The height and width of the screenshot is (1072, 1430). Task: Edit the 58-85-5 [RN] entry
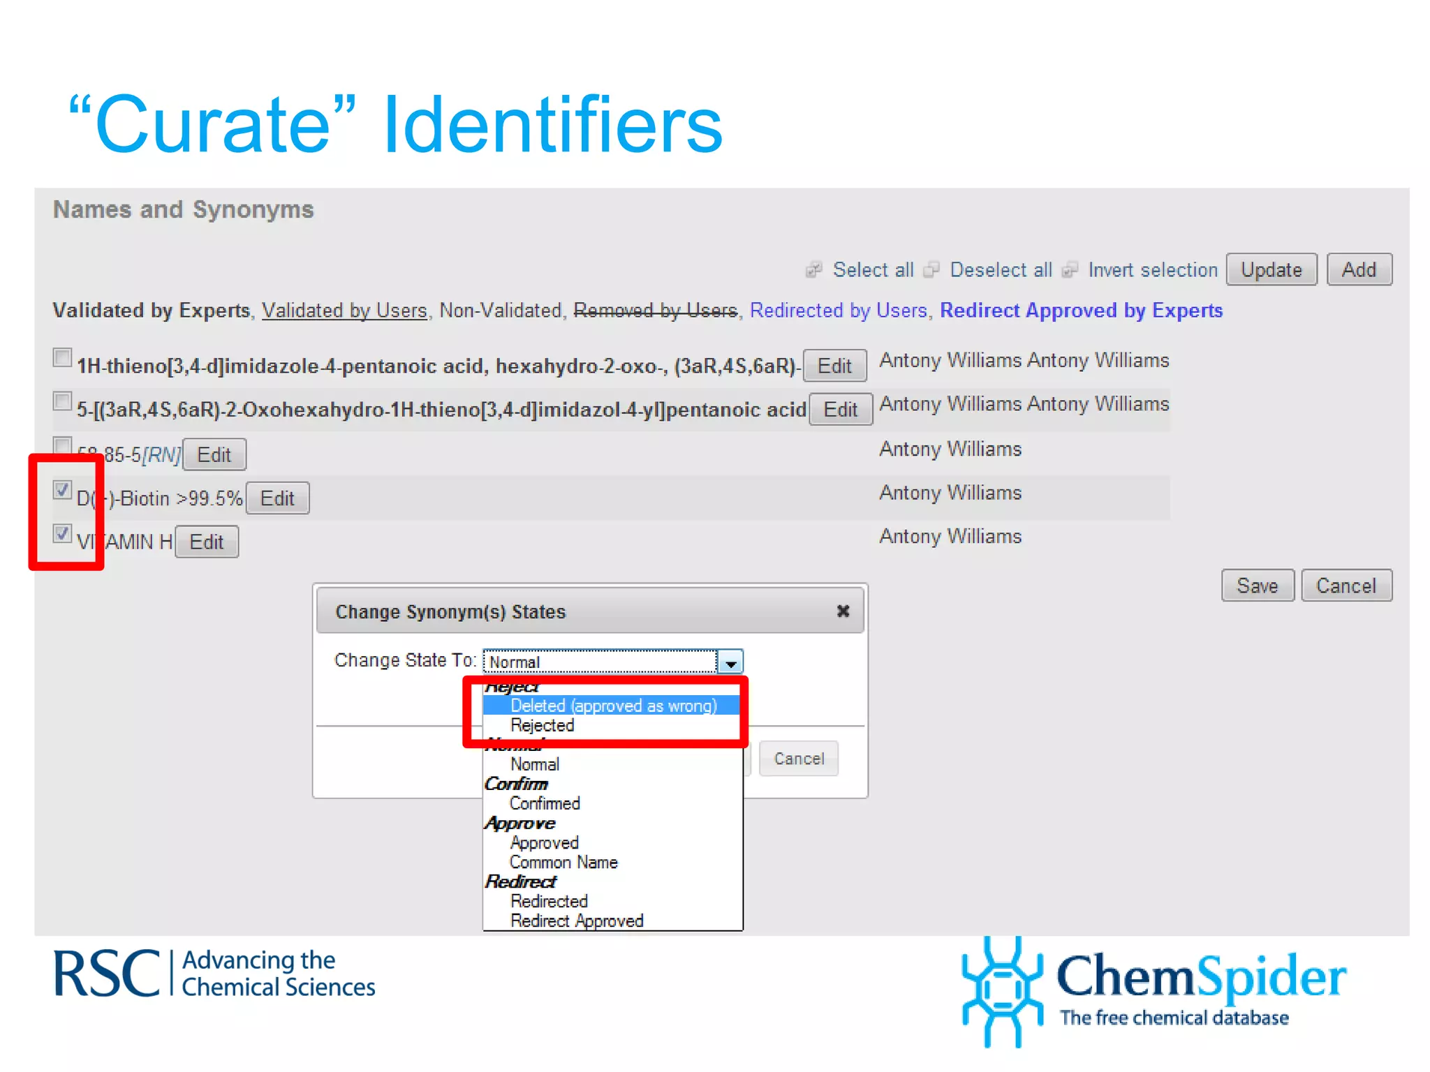point(214,455)
